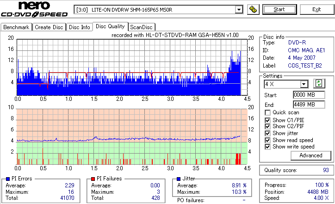The image size is (335, 204).
Task: Click the PI Failures jitter lower graph
Action: [x=132, y=137]
